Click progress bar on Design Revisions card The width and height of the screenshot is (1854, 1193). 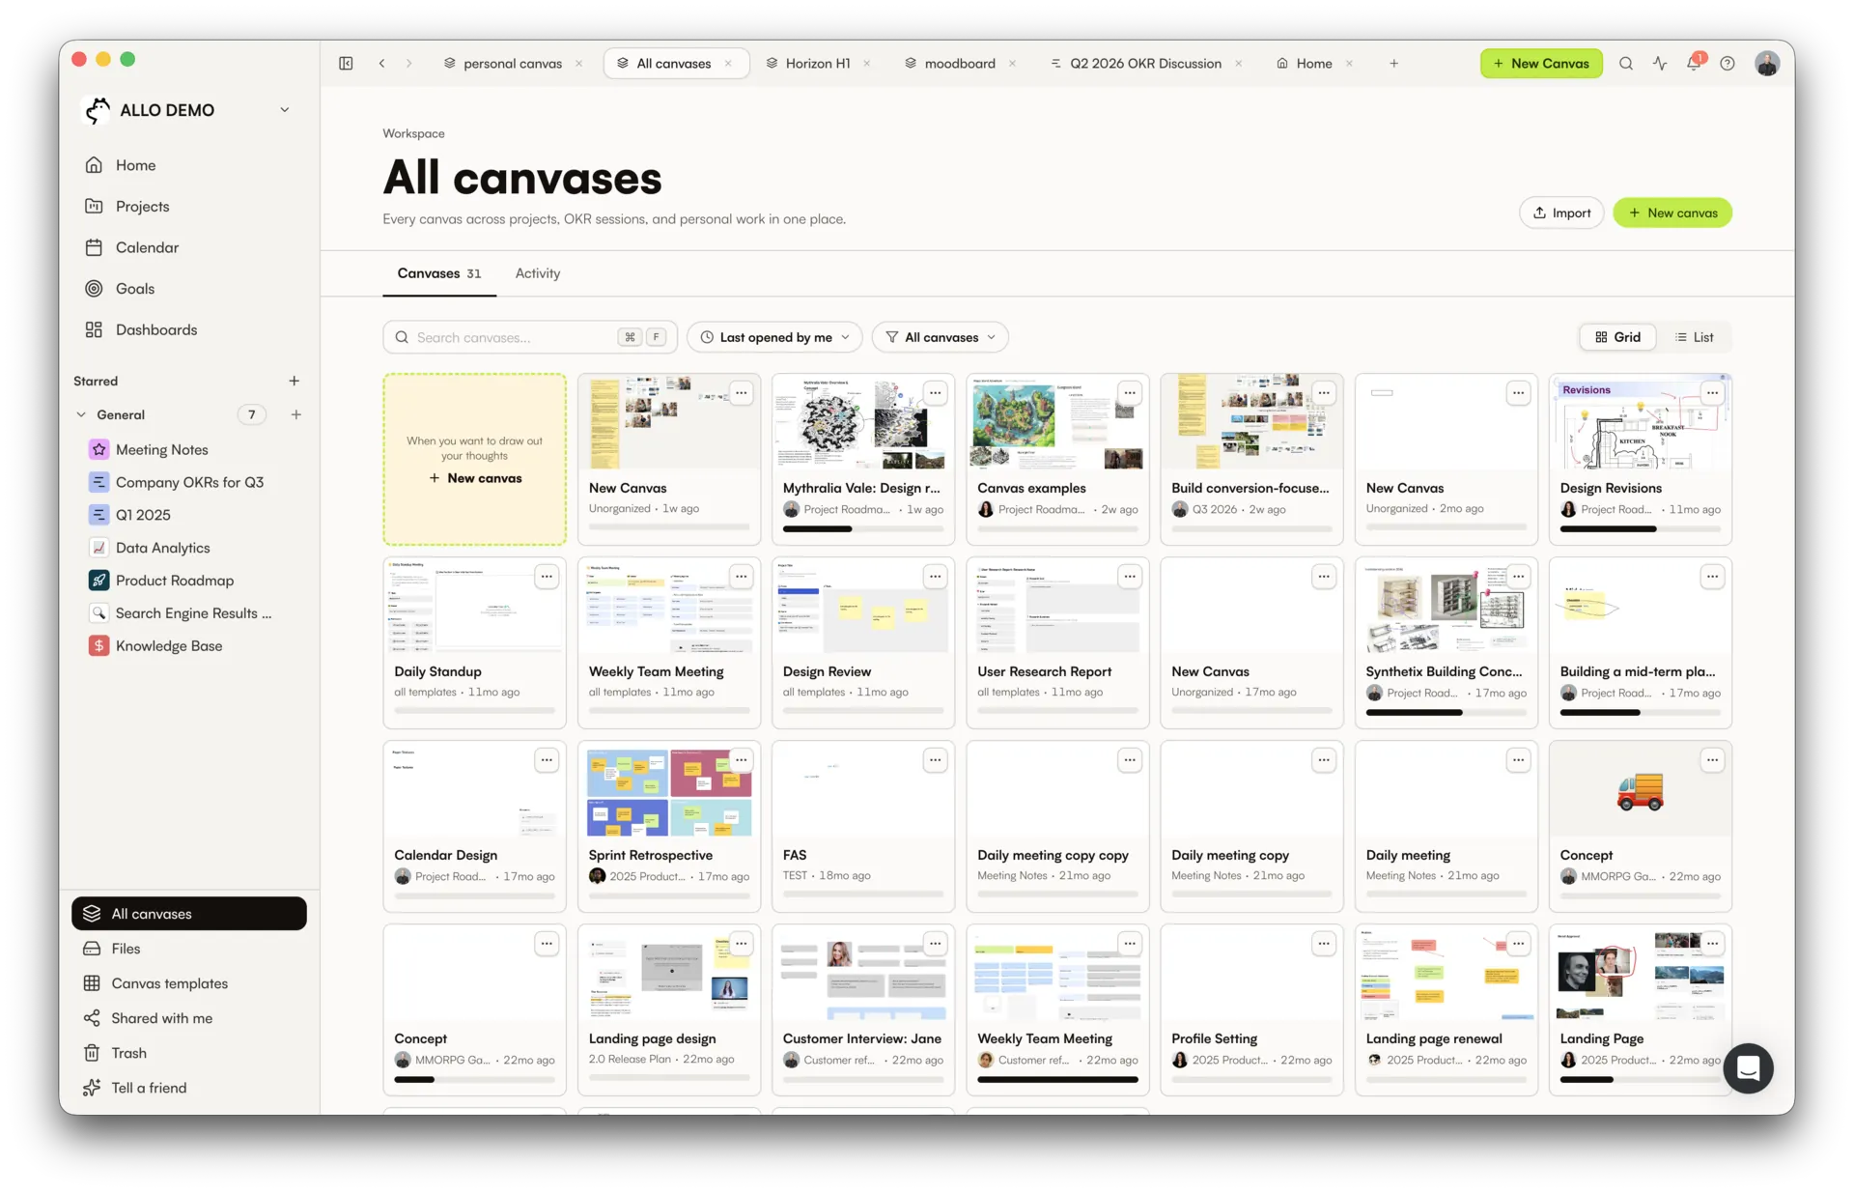point(1640,528)
